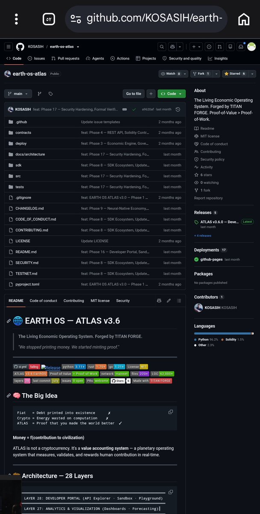Open the browser three-dot menu
Image resolution: width=260 pixels, height=514 pixels.
point(16,19)
